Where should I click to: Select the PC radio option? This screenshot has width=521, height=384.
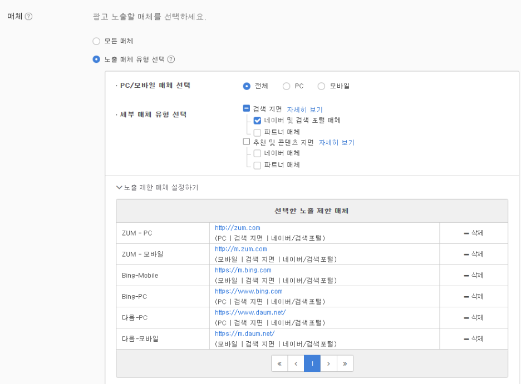click(286, 86)
